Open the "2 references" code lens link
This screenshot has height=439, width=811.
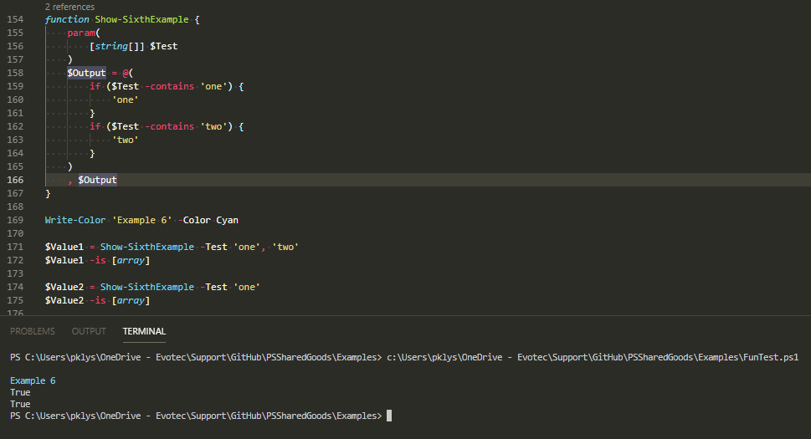pos(69,7)
